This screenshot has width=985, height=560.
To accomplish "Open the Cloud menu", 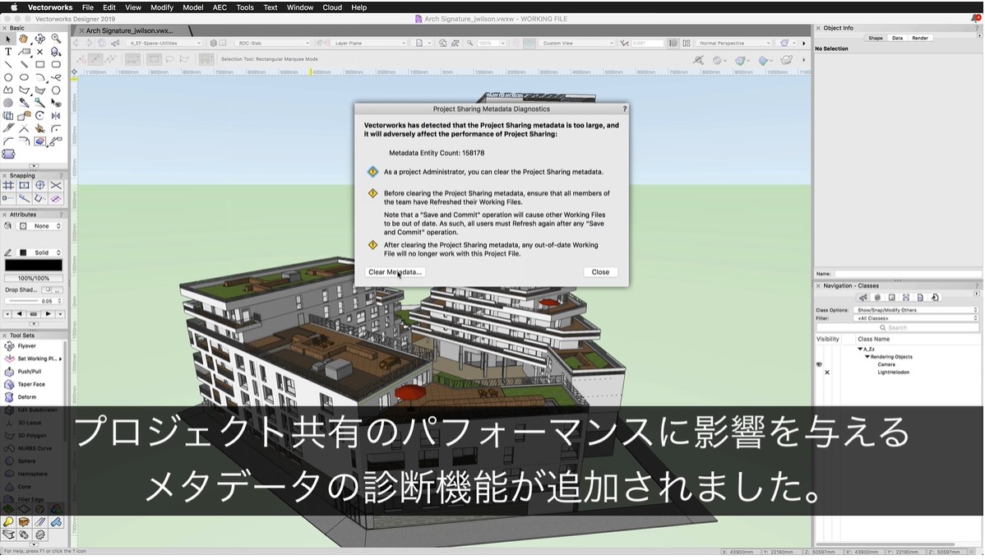I will pyautogui.click(x=332, y=7).
